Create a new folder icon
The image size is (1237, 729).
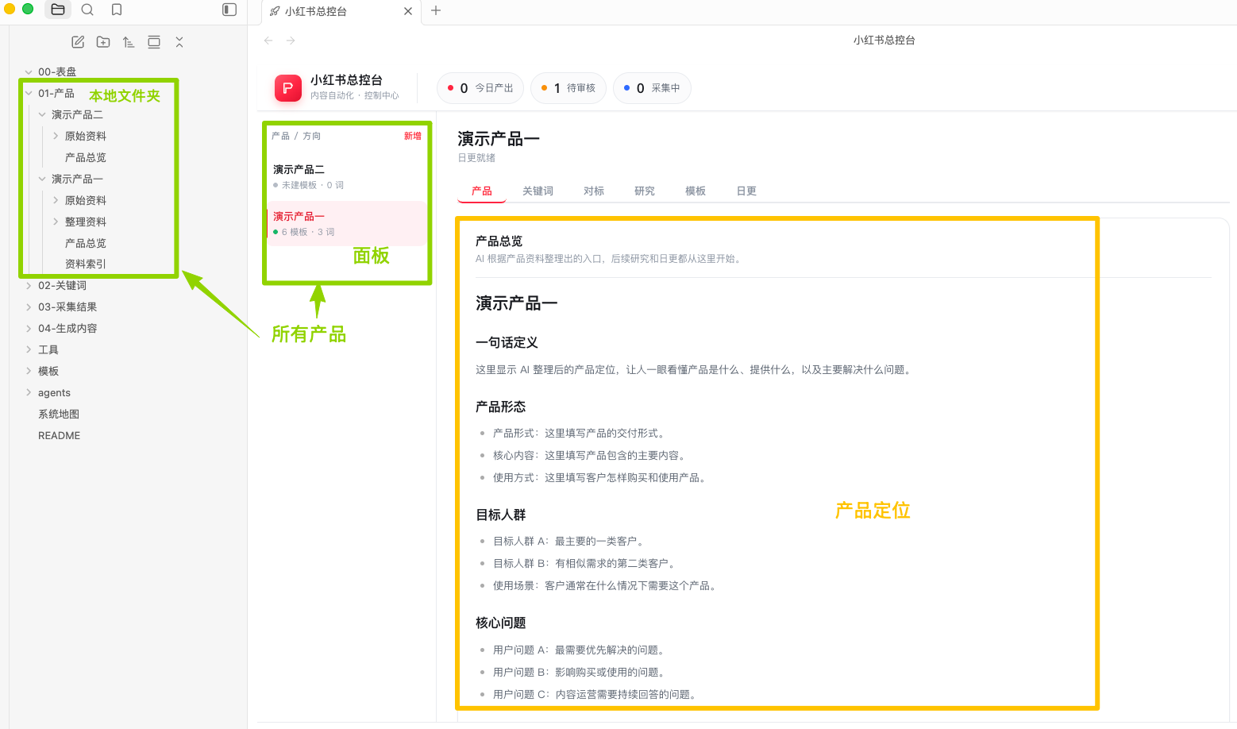pos(103,42)
